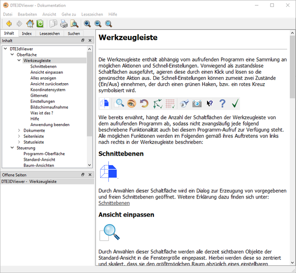
Task: Go to the help home page icon
Action: pyautogui.click(x=29, y=23)
